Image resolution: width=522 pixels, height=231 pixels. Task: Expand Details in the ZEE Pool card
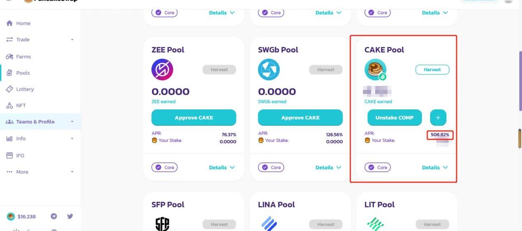tap(222, 167)
